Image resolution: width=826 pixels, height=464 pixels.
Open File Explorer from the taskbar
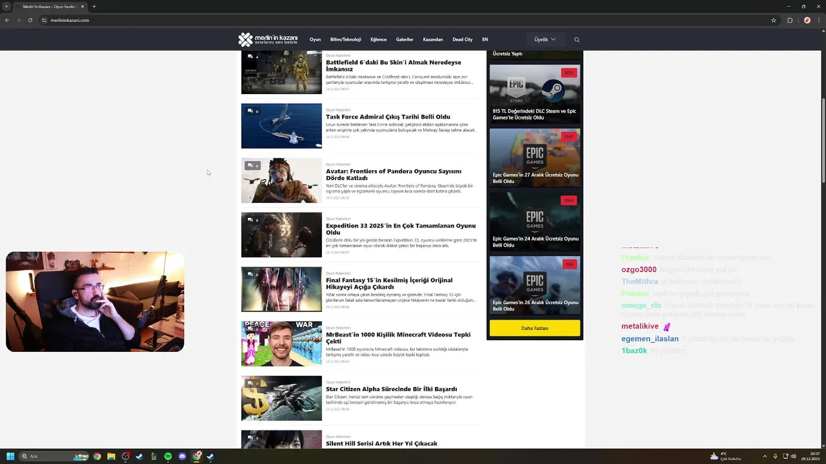[111, 456]
